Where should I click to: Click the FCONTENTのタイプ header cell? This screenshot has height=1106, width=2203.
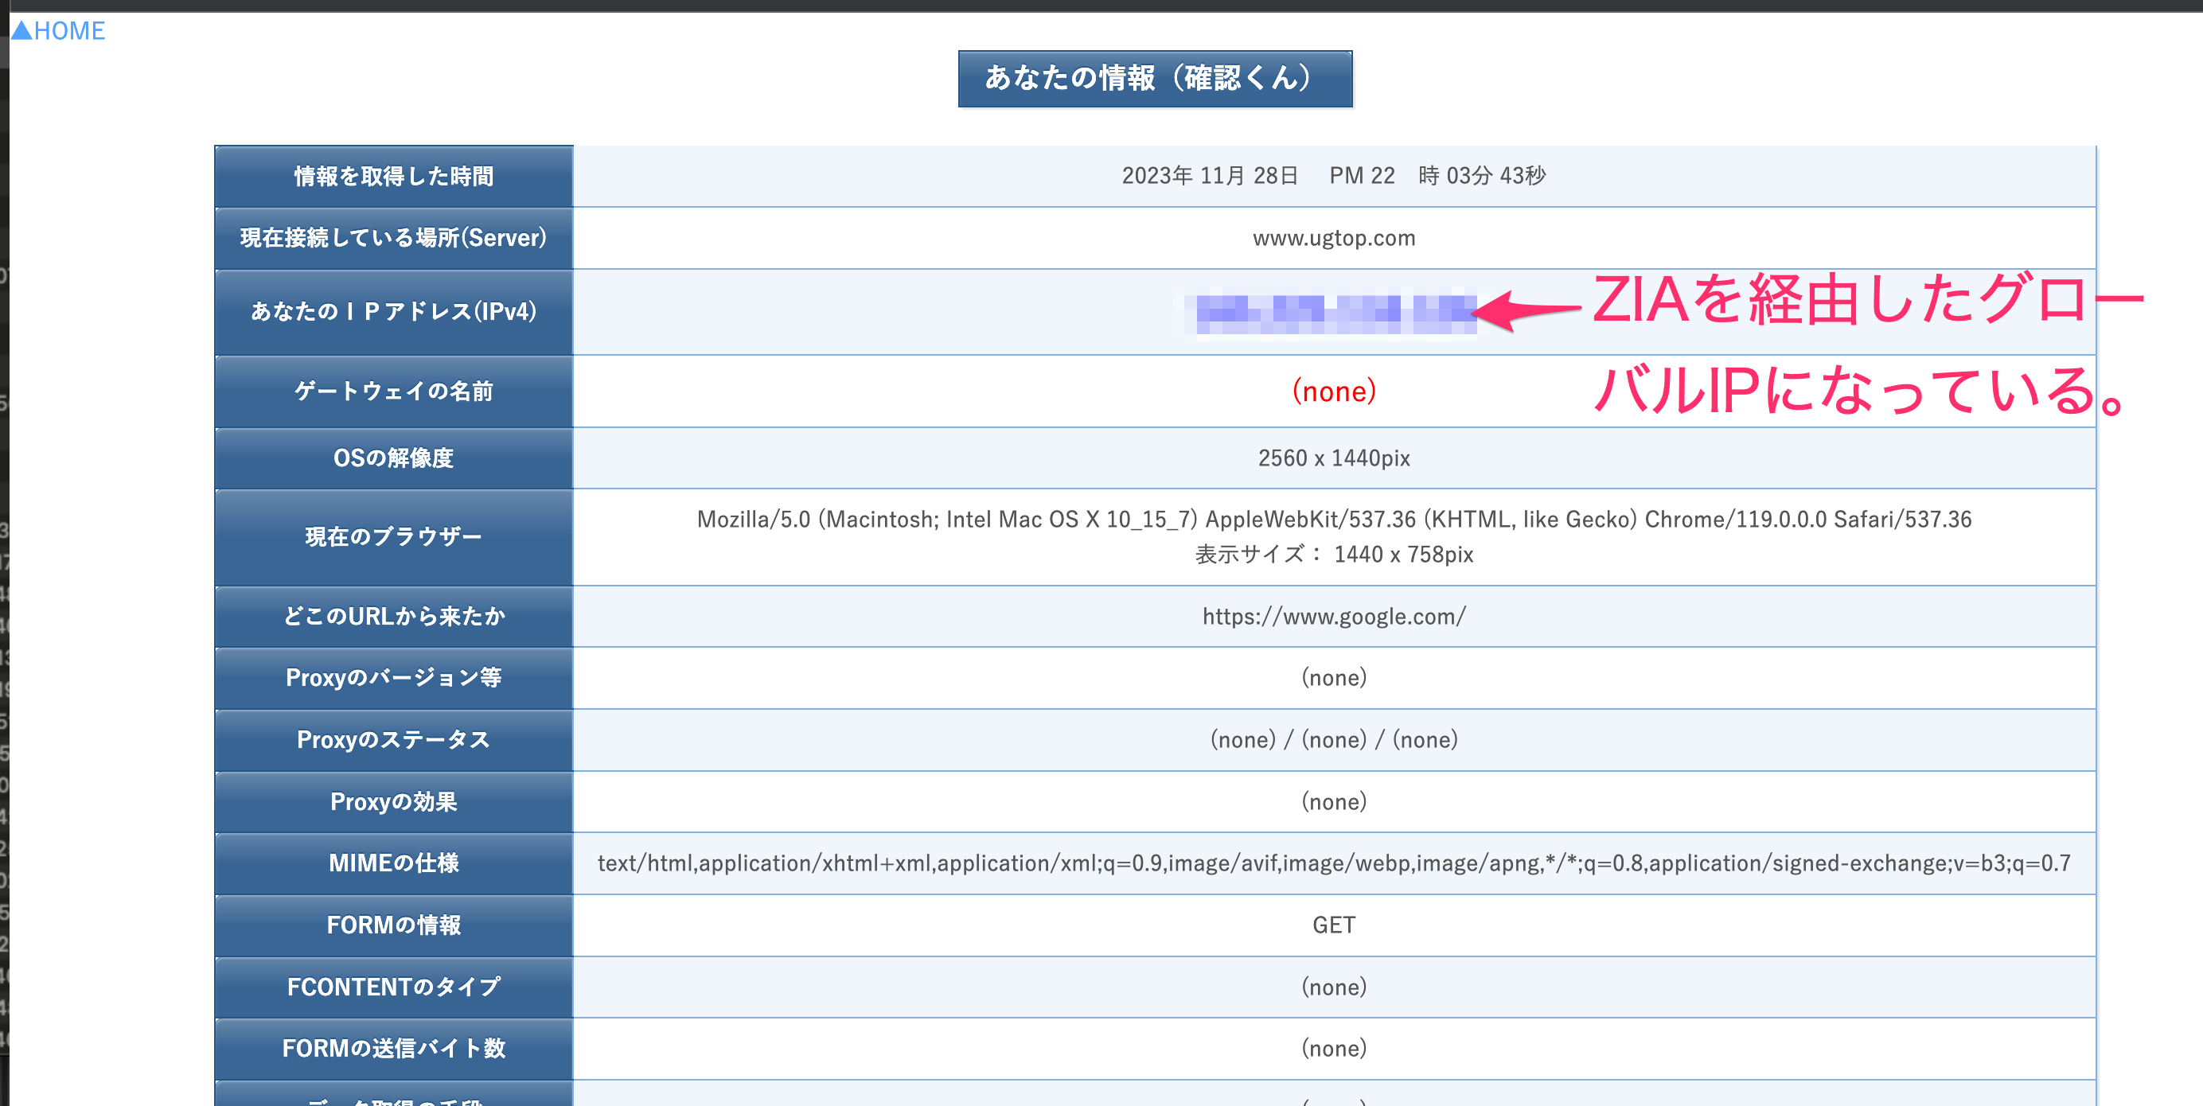pyautogui.click(x=394, y=987)
